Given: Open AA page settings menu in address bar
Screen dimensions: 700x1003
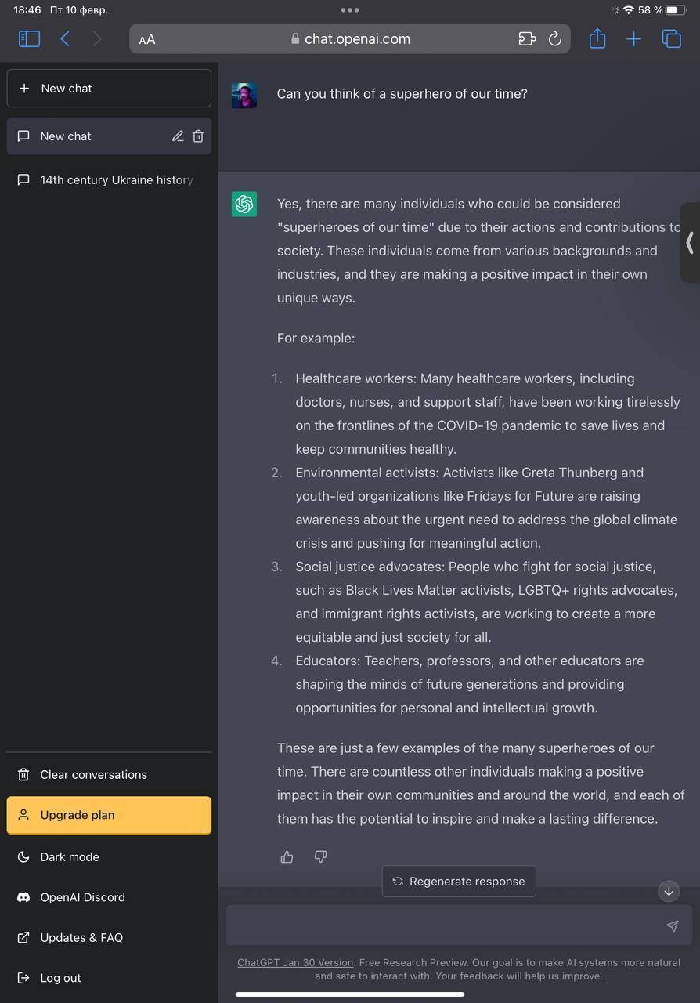Looking at the screenshot, I should pyautogui.click(x=147, y=39).
